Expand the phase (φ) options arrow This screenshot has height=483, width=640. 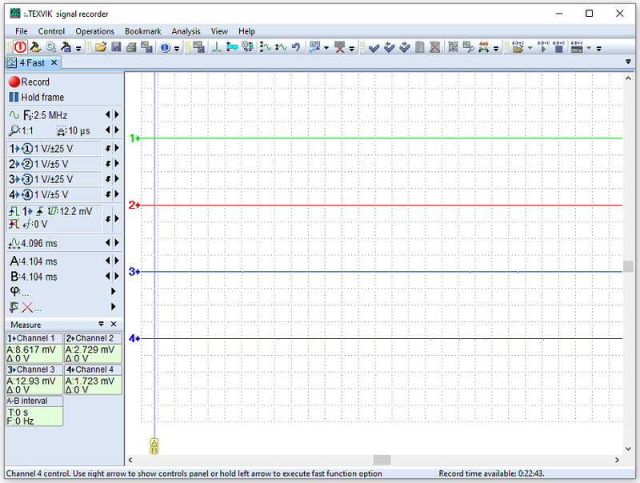(x=113, y=291)
